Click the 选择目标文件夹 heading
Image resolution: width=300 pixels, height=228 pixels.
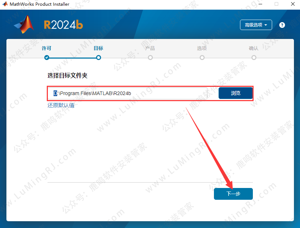point(67,75)
